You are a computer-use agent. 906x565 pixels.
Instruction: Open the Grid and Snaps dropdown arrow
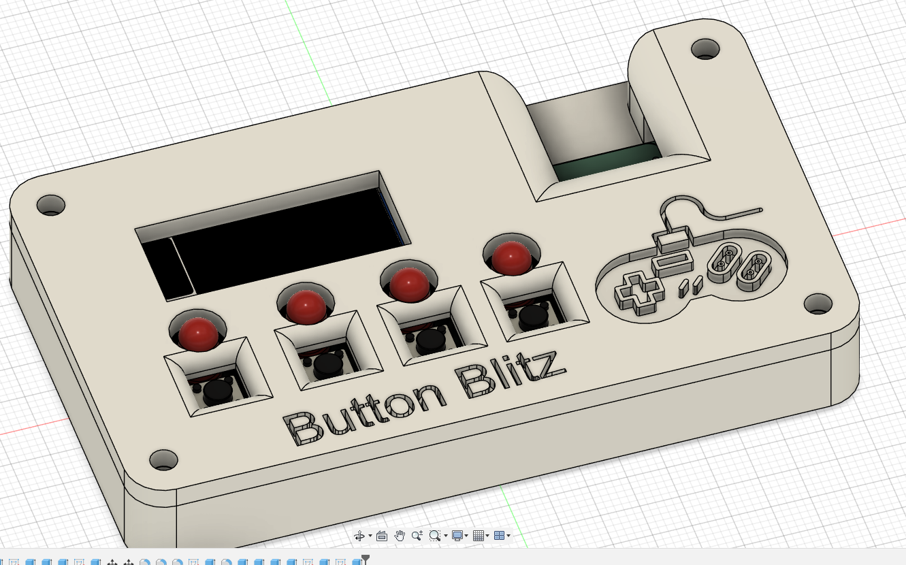(487, 536)
